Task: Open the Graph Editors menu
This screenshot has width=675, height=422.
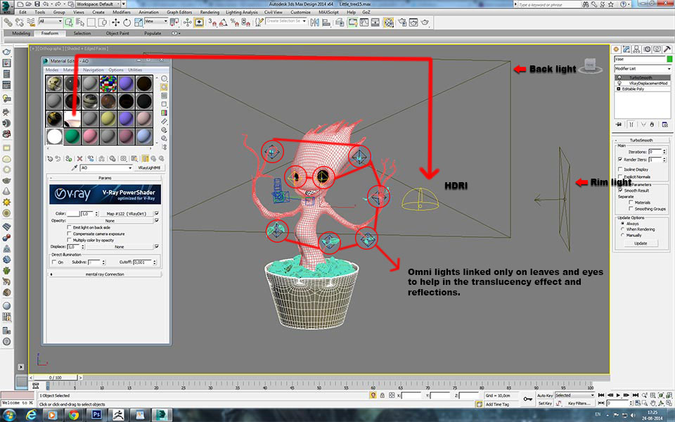Action: (179, 12)
